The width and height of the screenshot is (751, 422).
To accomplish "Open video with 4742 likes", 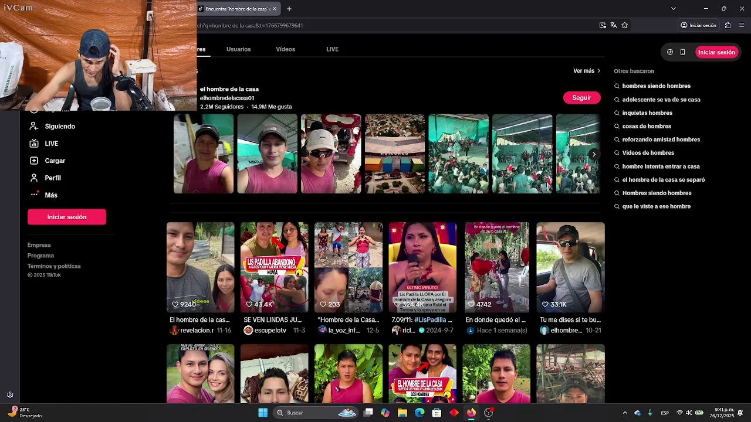I will [496, 267].
